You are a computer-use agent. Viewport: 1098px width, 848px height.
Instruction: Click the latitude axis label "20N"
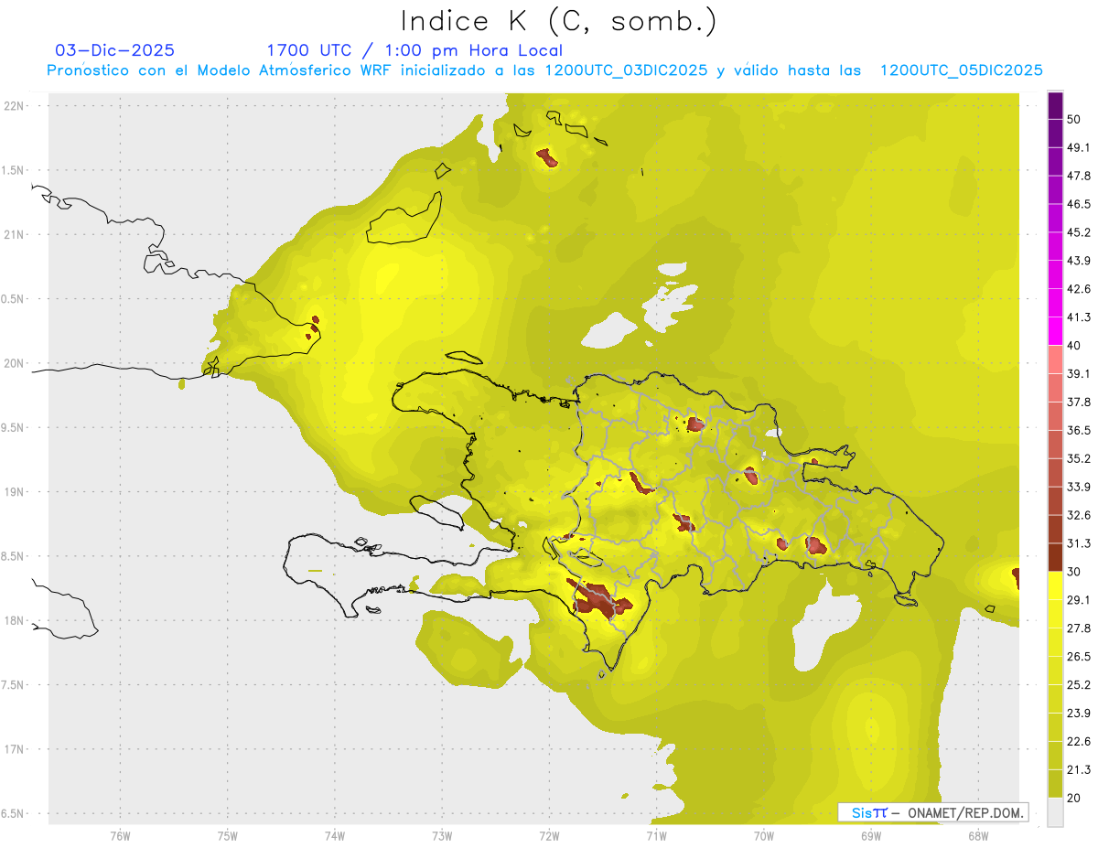tap(15, 363)
